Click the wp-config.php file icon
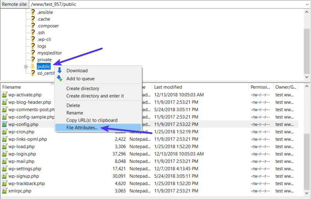311x199 pixels. pos(5,124)
